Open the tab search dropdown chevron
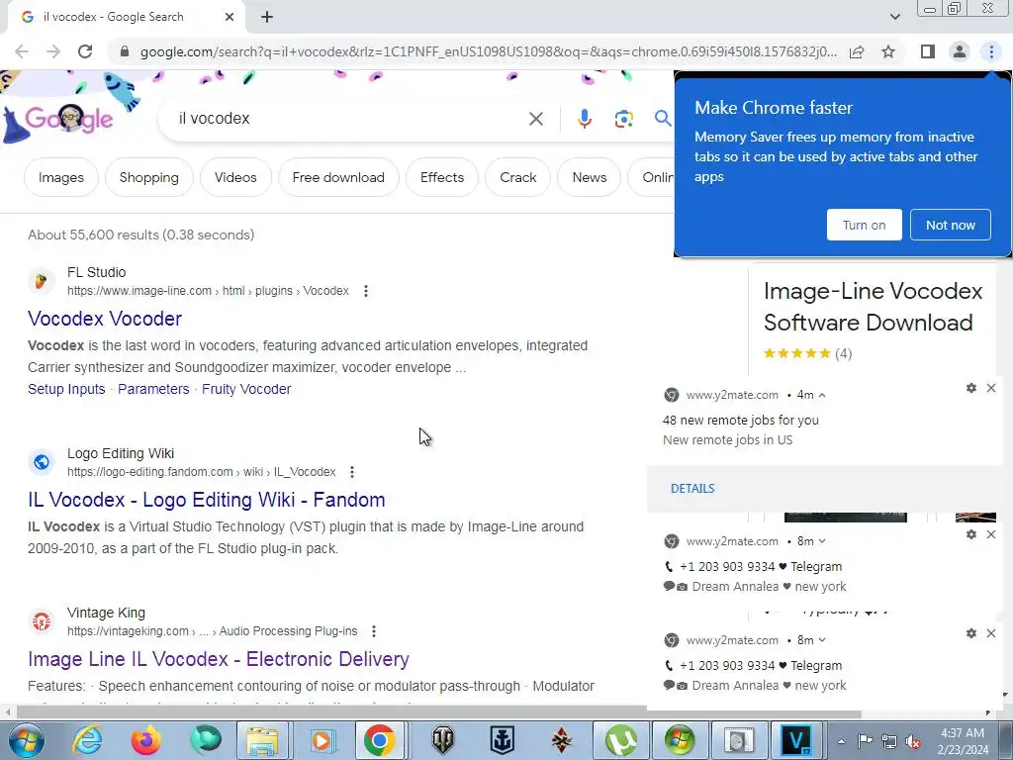Screen dimensions: 1013x760 [894, 17]
